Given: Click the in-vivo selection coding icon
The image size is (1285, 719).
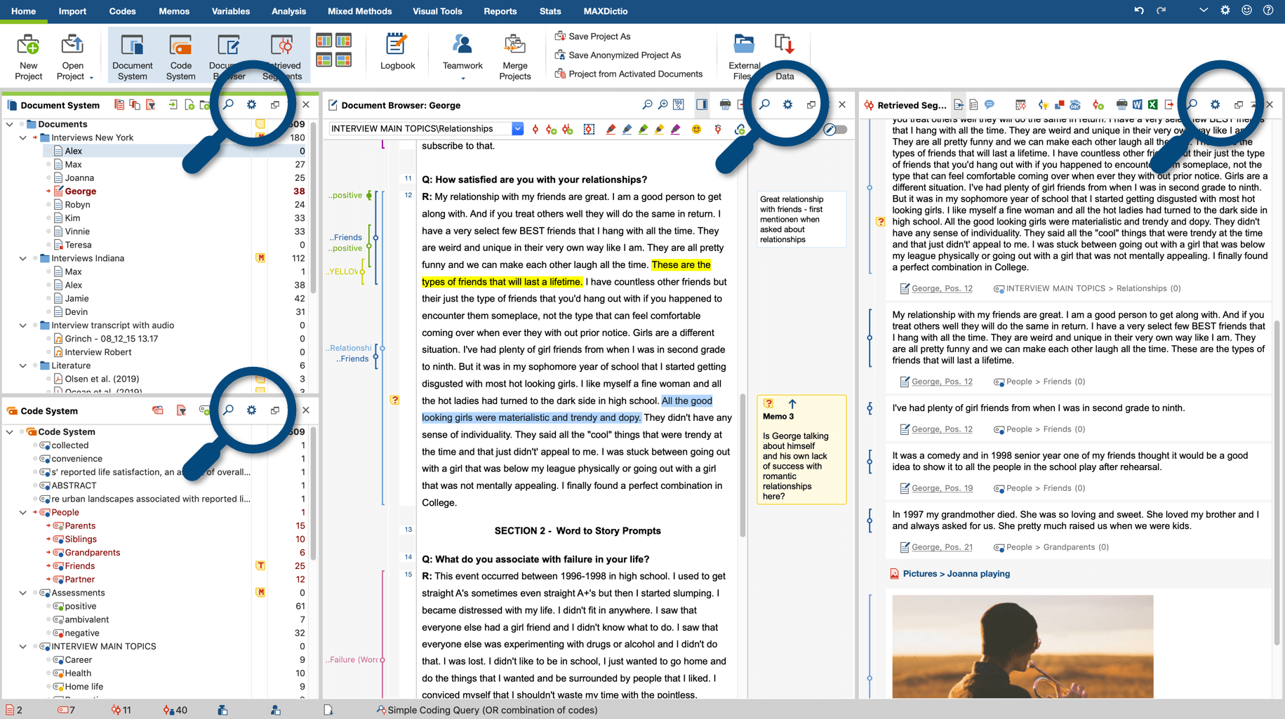Looking at the screenshot, I should tap(568, 129).
